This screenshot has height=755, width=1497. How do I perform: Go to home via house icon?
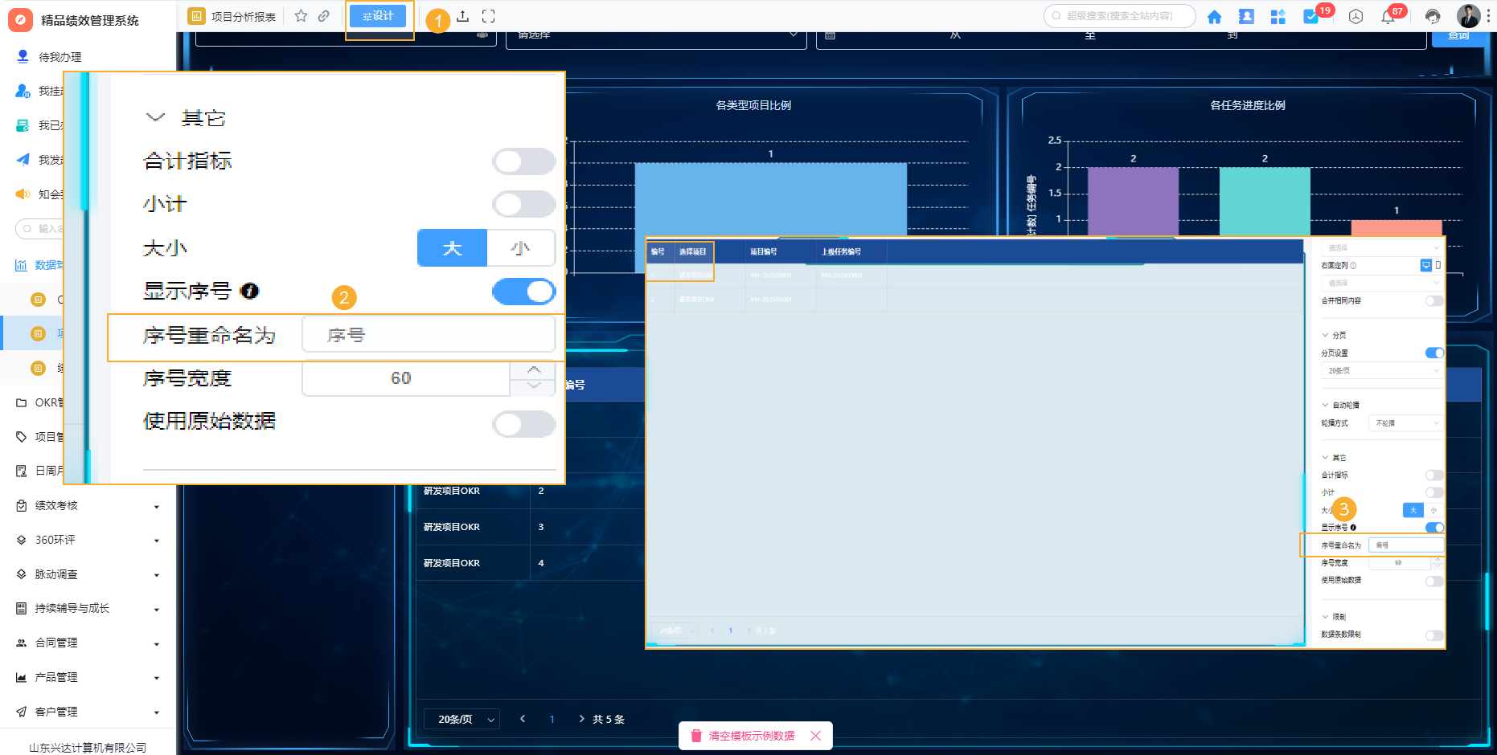click(1214, 17)
